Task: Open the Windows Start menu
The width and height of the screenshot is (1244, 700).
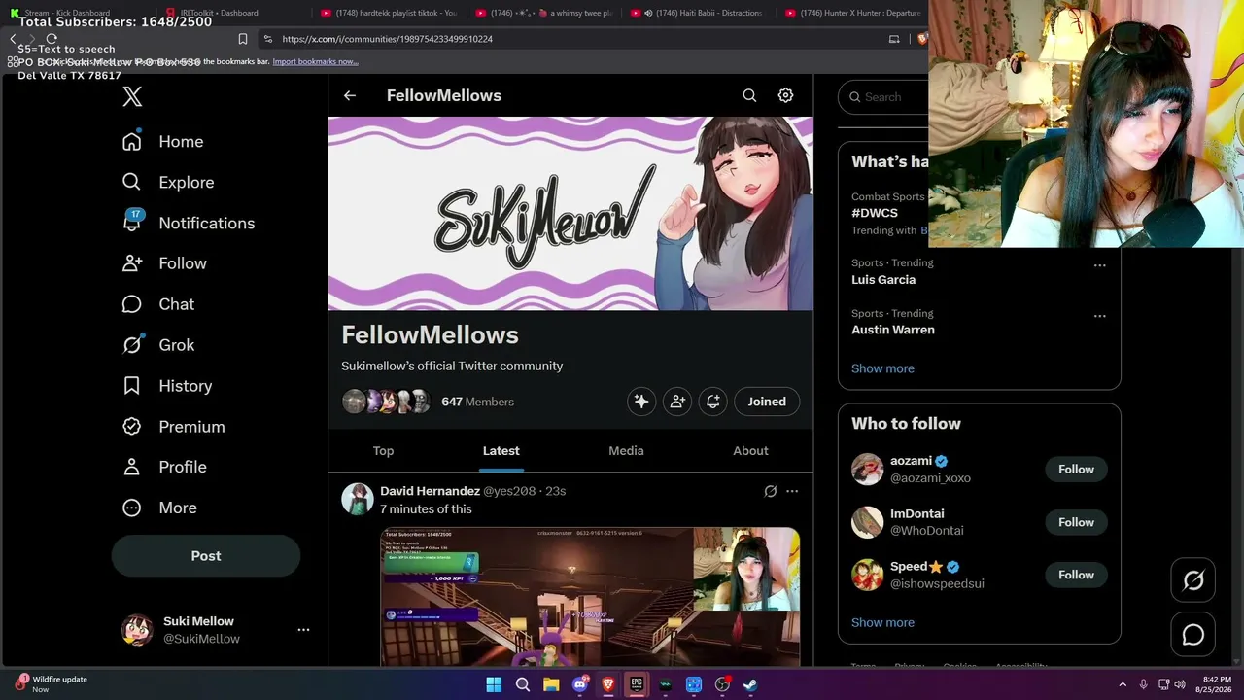Action: pyautogui.click(x=494, y=684)
